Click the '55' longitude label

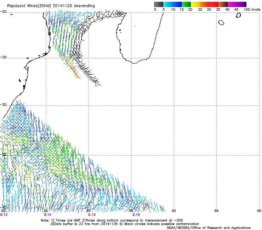point(216,211)
